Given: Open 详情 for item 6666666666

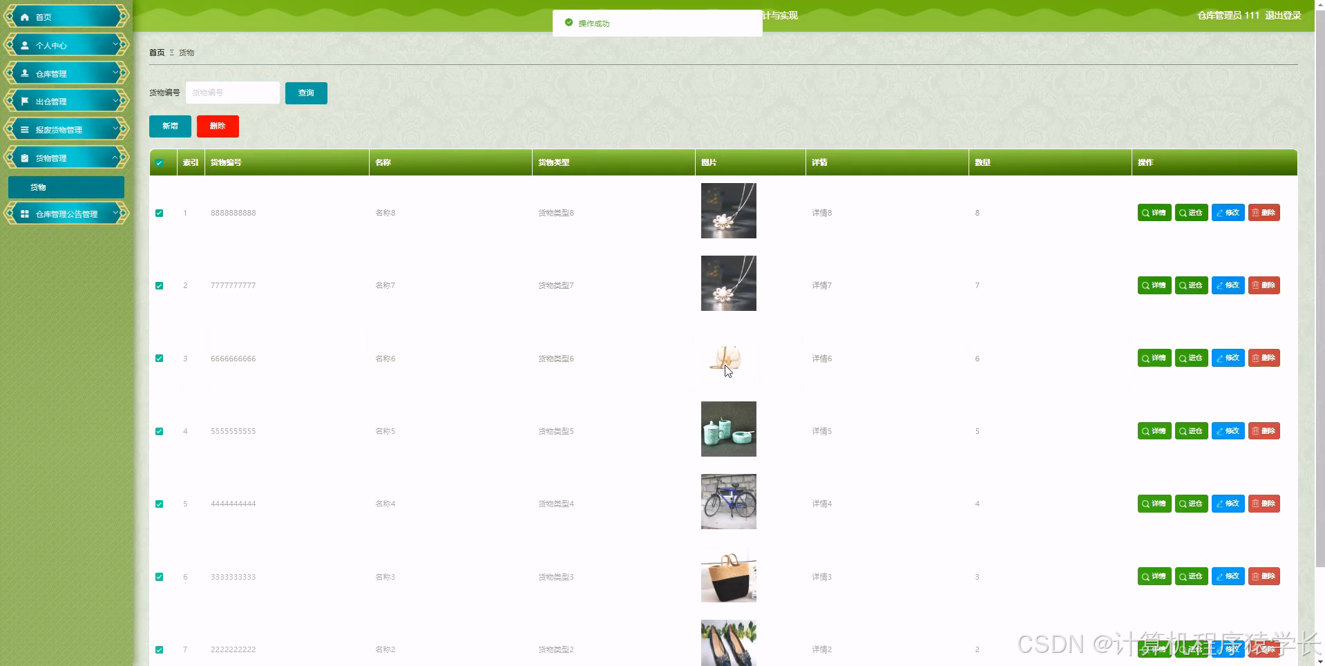Looking at the screenshot, I should pyautogui.click(x=1154, y=358).
